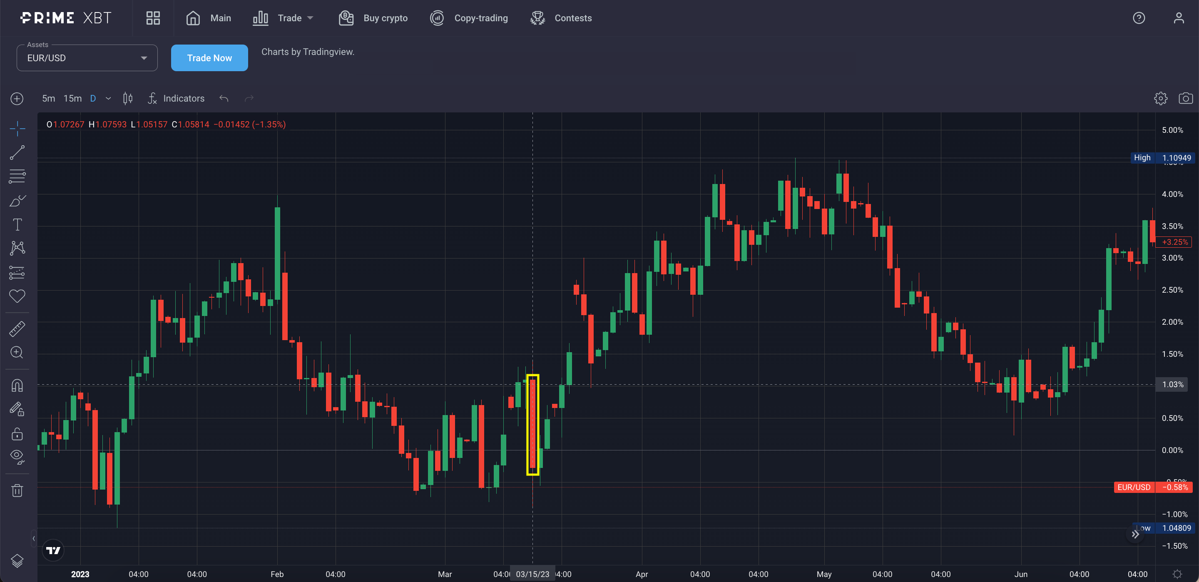Click the -0.01452 (-1.35%) change value

[249, 124]
